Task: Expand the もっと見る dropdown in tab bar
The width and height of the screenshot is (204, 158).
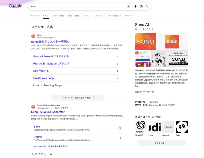Action: tap(115, 16)
